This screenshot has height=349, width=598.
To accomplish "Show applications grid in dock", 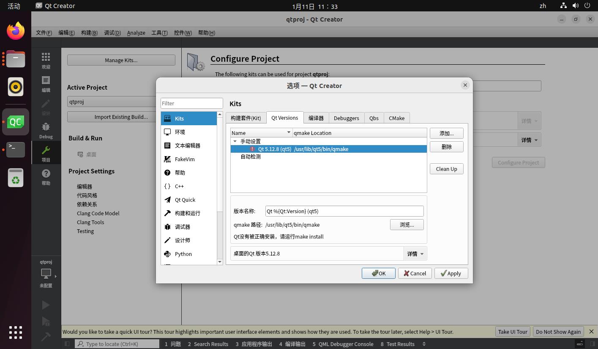I will pyautogui.click(x=16, y=332).
